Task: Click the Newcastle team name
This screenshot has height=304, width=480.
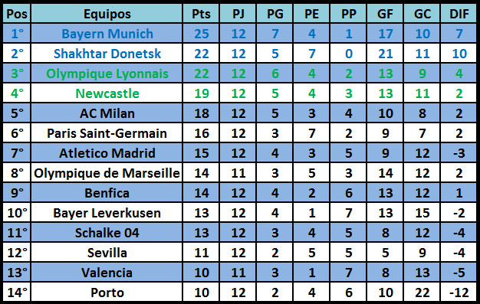Action: click(x=107, y=93)
